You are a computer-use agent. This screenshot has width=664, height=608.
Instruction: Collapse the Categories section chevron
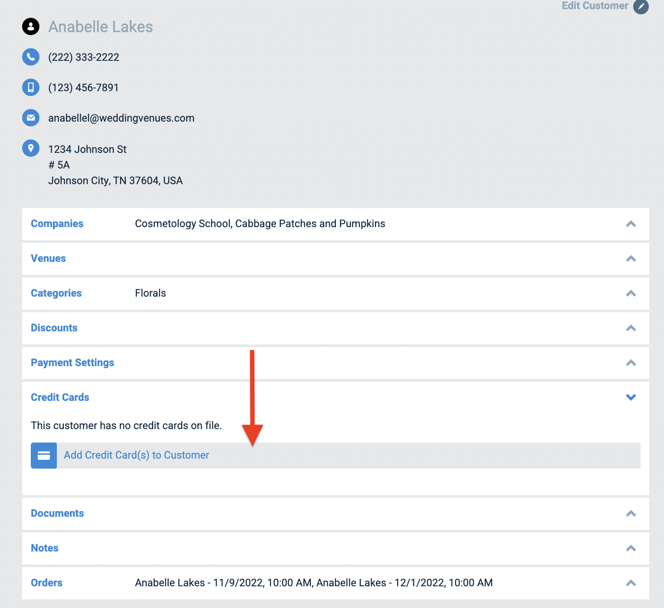pos(631,294)
